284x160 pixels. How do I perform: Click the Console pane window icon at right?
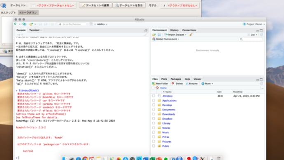(x=146, y=30)
